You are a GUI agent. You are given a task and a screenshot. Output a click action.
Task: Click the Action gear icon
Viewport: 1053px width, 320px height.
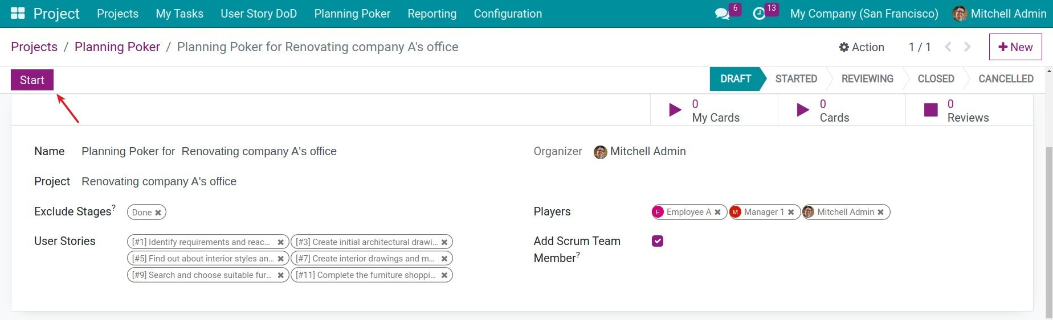click(844, 47)
